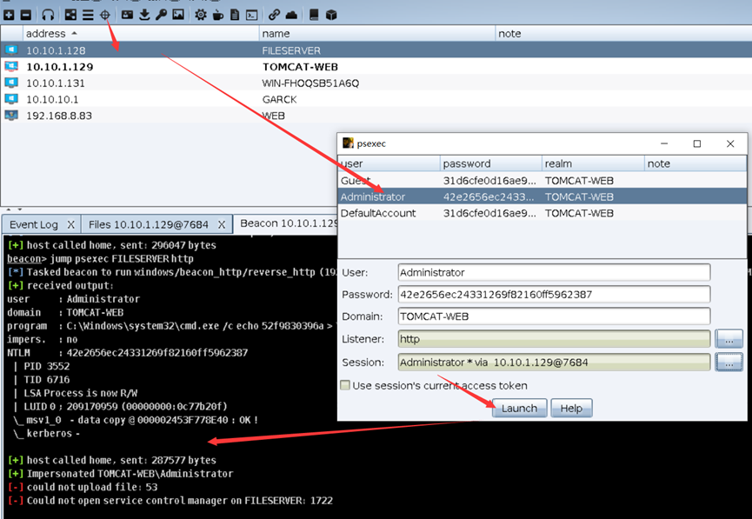Click the Domain input field
Viewport: 752px width, 519px height.
pyautogui.click(x=554, y=316)
